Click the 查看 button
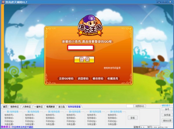Screen dimensions: 174x129 [133, 118]
